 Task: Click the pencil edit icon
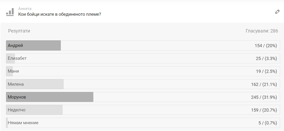tap(277, 12)
